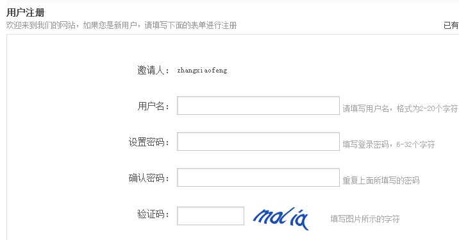The height and width of the screenshot is (240, 459).
Task: Click blank area left of form labels
Action: (x=67, y=141)
